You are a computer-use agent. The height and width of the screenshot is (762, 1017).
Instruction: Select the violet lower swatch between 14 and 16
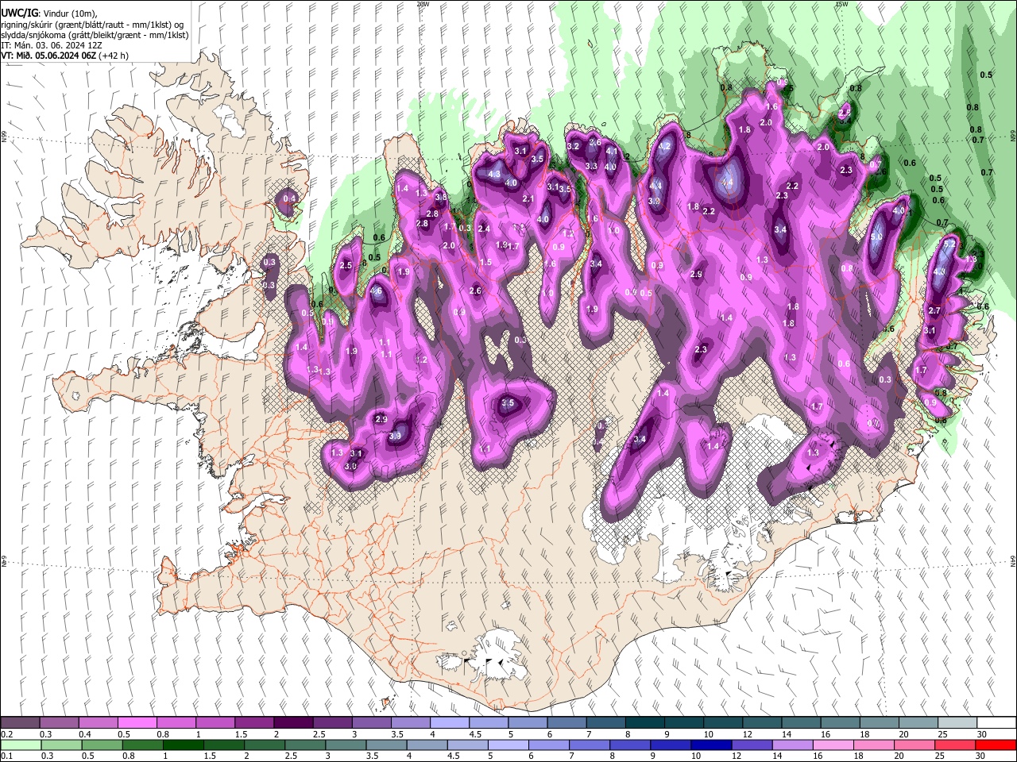point(793,745)
